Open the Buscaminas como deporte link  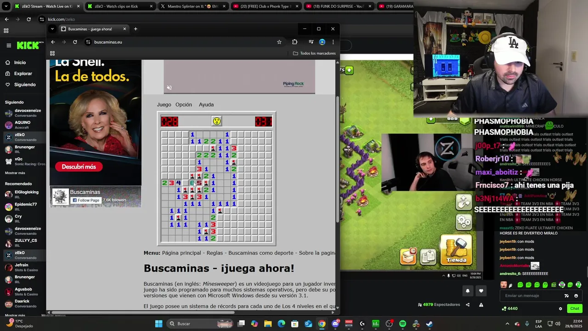coord(261,253)
